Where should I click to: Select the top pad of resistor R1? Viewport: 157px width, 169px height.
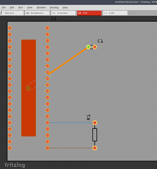[95, 123]
